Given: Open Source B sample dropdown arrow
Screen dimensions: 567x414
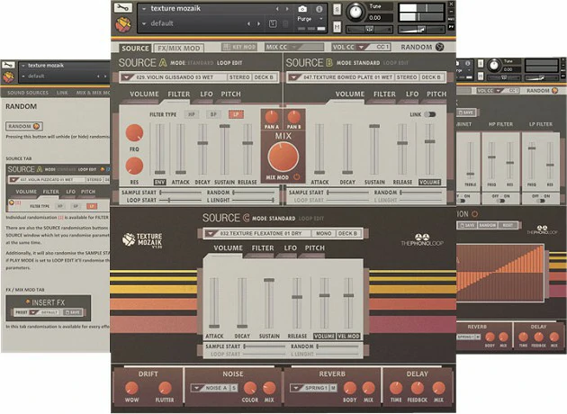Looking at the screenshot, I should click(x=294, y=77).
